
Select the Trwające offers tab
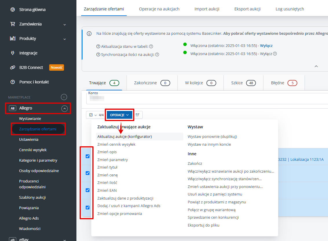[x=104, y=83]
